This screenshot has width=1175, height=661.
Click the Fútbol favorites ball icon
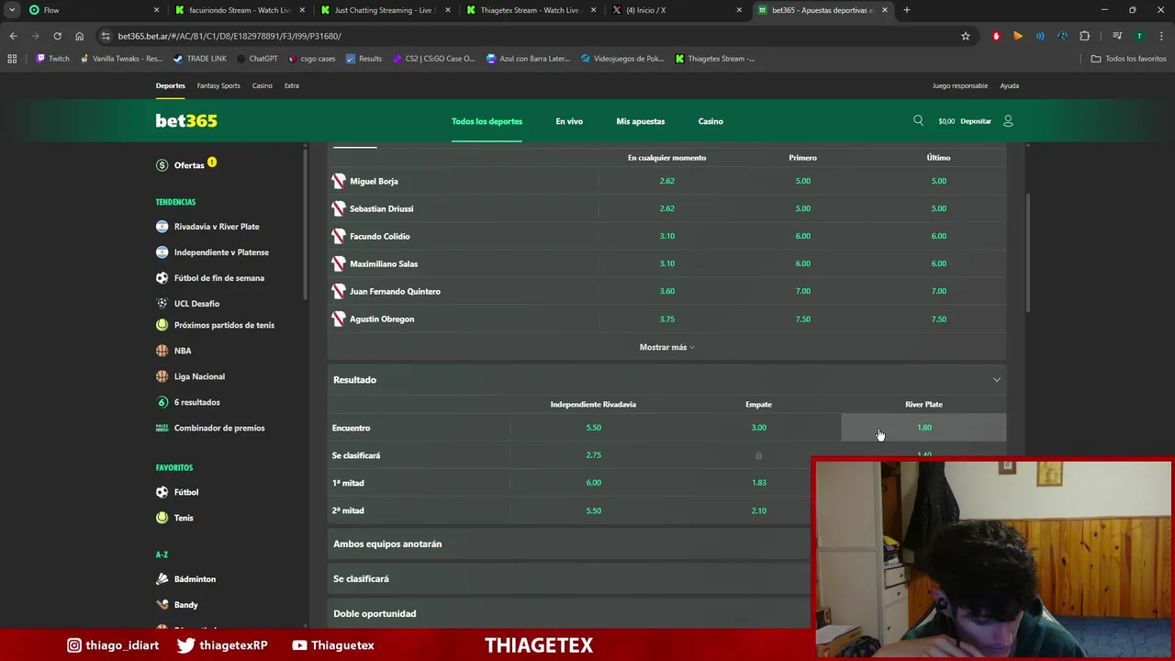tap(162, 492)
